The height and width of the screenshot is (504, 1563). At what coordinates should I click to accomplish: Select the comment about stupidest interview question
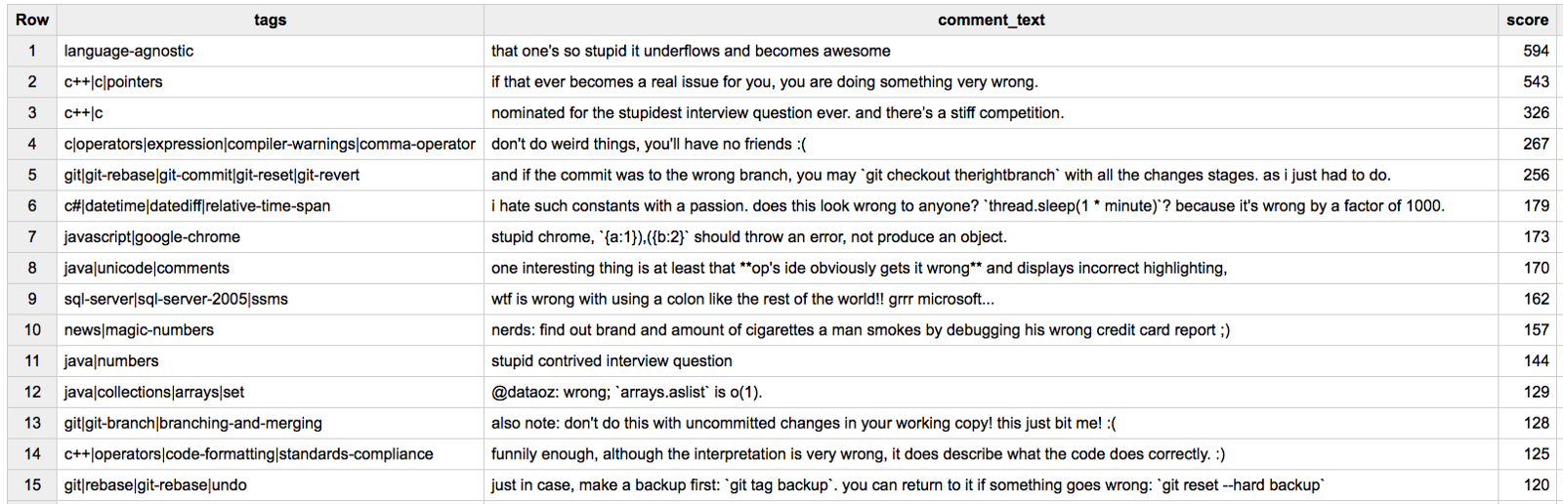[x=778, y=113]
